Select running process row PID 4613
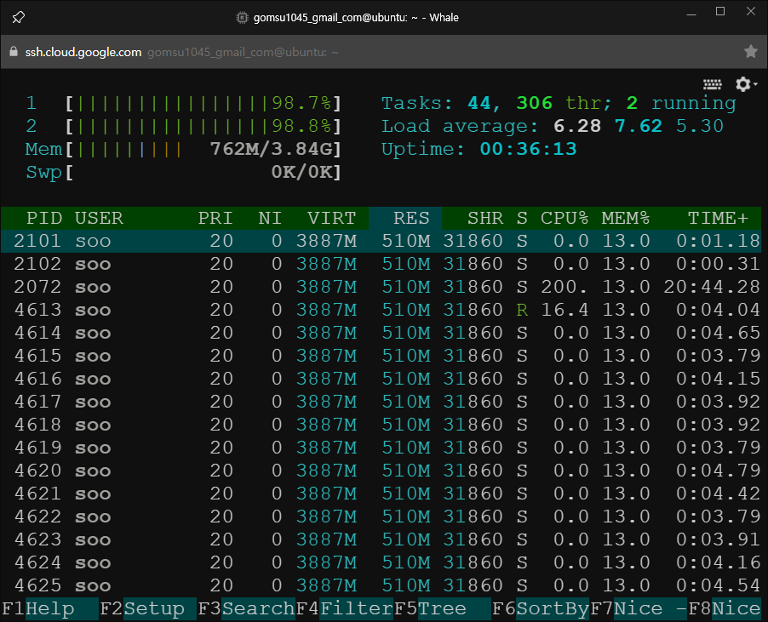This screenshot has height=622, width=768. pyautogui.click(x=381, y=310)
